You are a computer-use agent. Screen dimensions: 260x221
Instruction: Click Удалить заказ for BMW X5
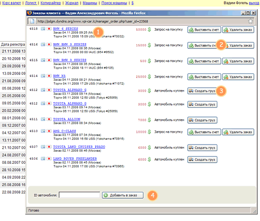click(238, 77)
